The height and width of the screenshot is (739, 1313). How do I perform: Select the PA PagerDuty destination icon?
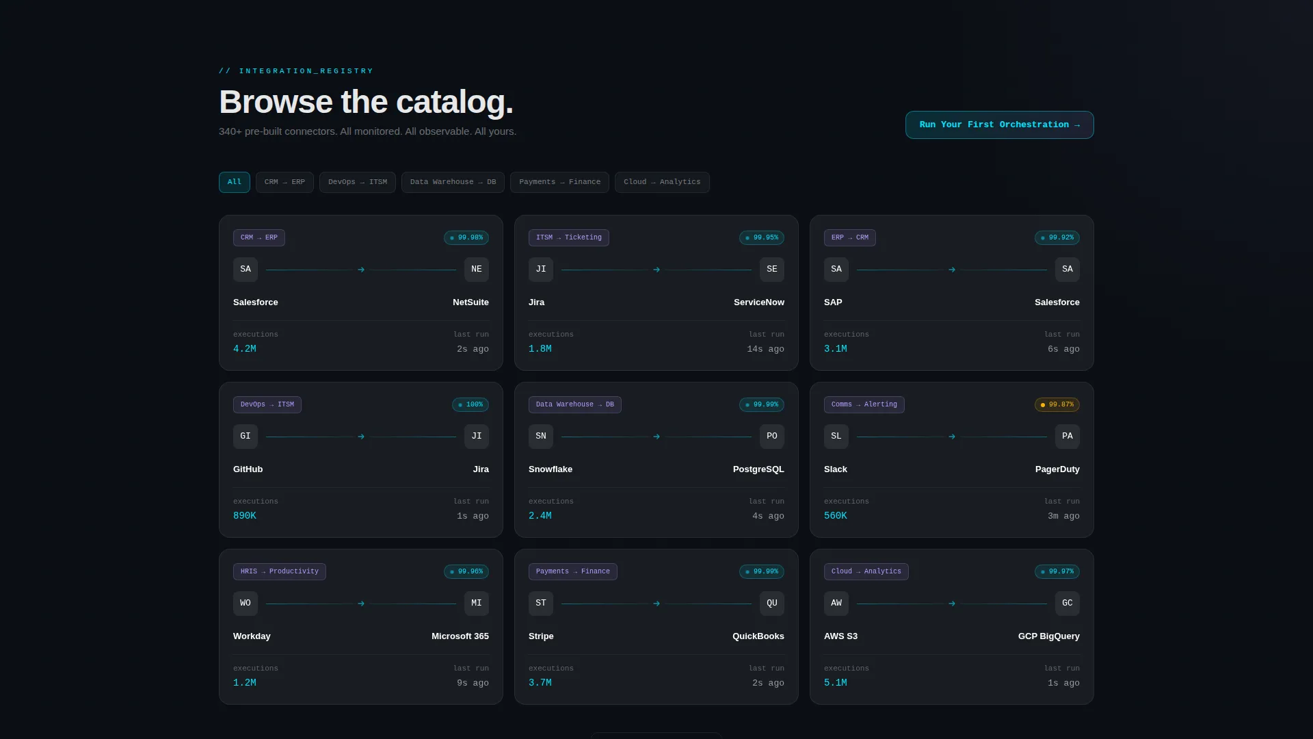coord(1067,437)
